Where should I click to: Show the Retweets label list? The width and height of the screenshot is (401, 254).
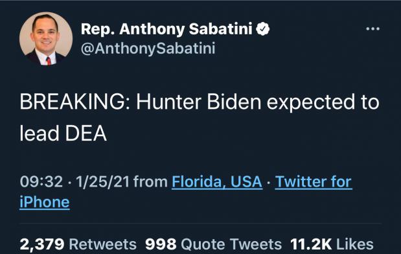coord(103,244)
